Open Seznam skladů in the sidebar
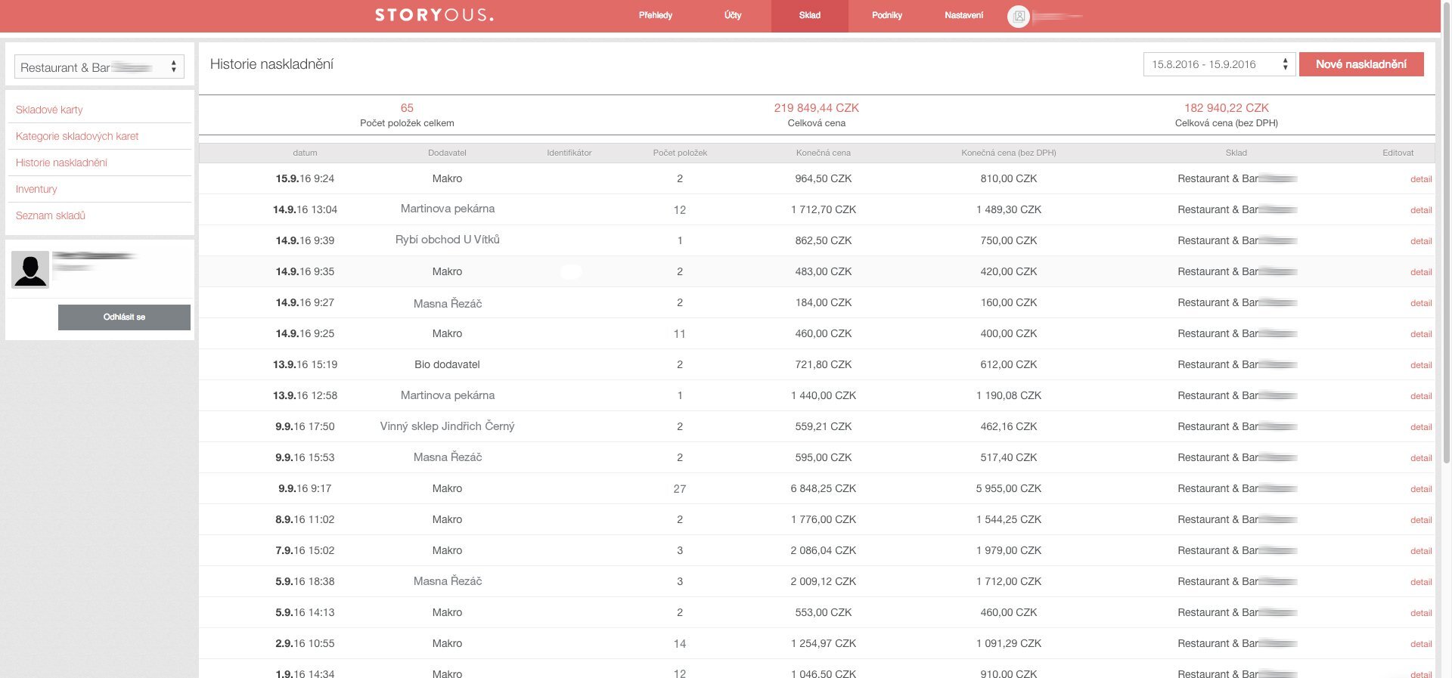The height and width of the screenshot is (678, 1452). [51, 215]
